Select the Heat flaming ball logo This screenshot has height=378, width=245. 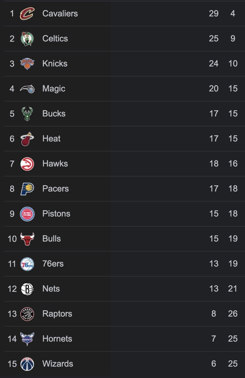pos(27,139)
